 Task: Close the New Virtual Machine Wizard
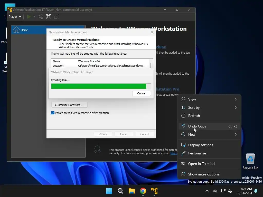coord(152,32)
